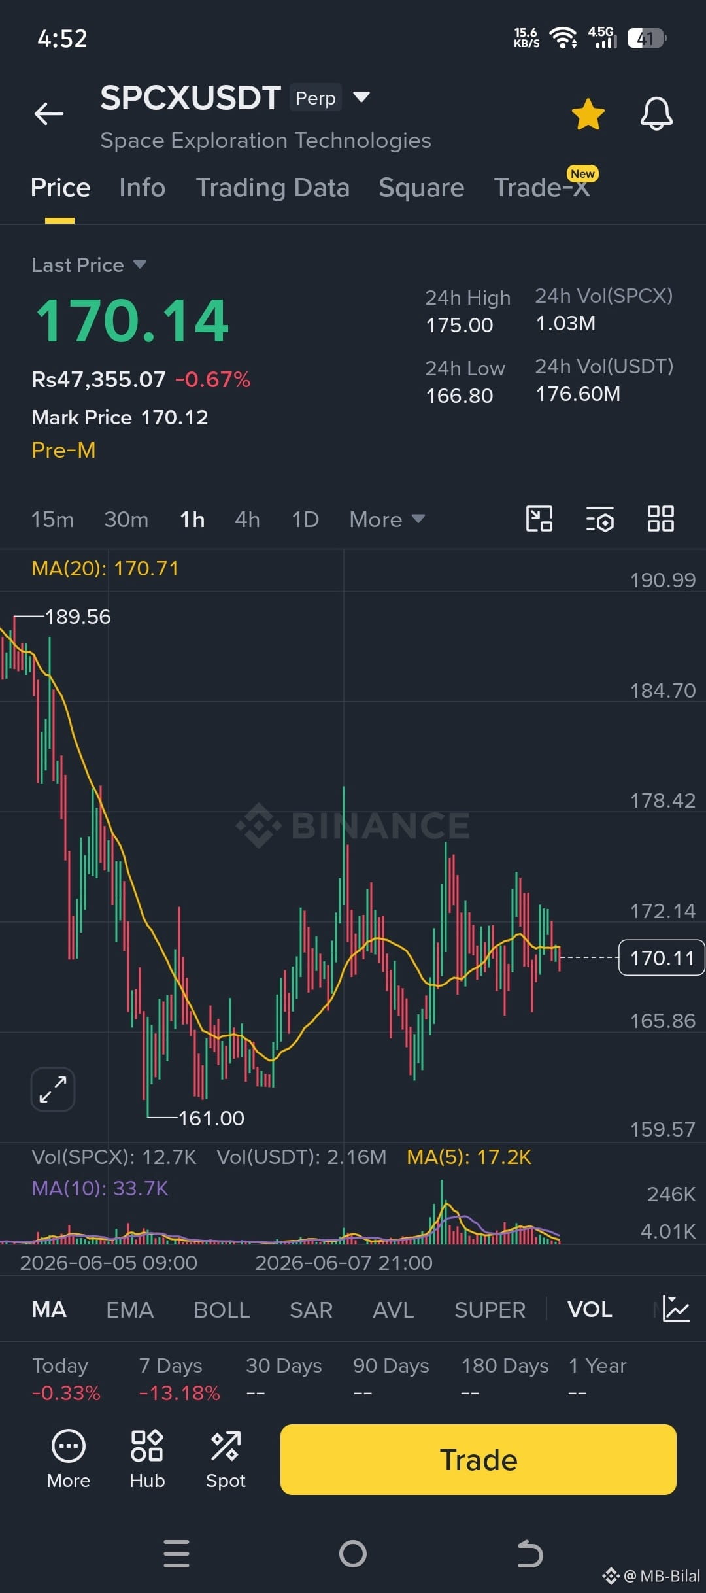The width and height of the screenshot is (706, 1593).
Task: Toggle the MA indicator
Action: [x=49, y=1309]
